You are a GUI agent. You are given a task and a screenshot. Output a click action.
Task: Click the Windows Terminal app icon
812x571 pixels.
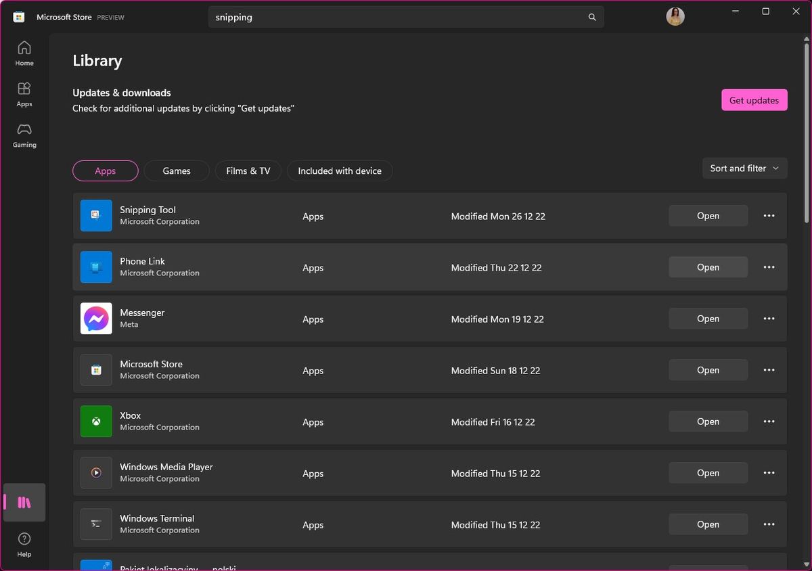pyautogui.click(x=95, y=524)
